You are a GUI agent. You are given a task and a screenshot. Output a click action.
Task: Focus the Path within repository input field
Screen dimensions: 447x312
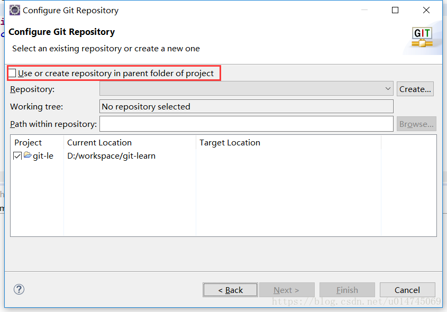tap(247, 124)
